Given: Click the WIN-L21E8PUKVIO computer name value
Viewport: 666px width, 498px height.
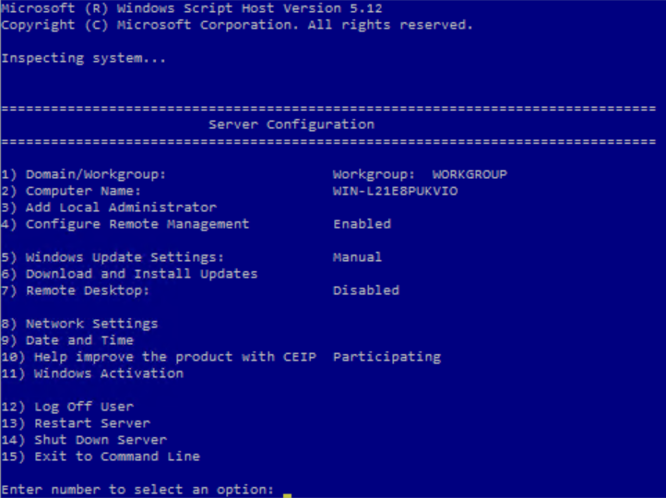Looking at the screenshot, I should [395, 191].
